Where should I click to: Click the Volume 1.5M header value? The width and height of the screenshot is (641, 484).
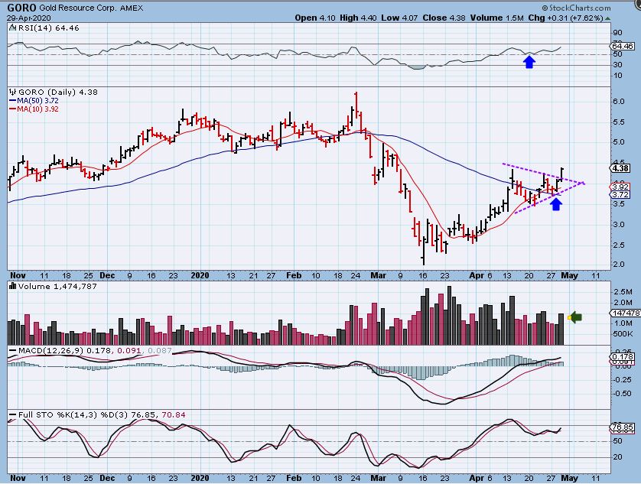coord(497,18)
